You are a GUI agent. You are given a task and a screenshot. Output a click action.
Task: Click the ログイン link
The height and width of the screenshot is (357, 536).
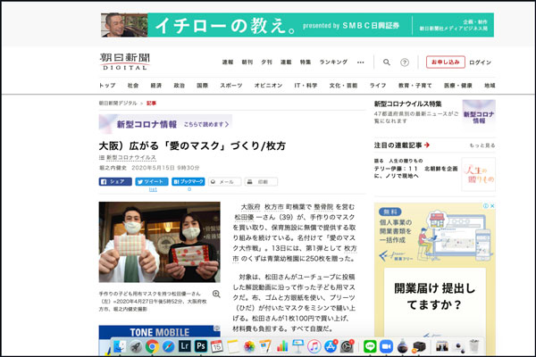[x=480, y=62]
